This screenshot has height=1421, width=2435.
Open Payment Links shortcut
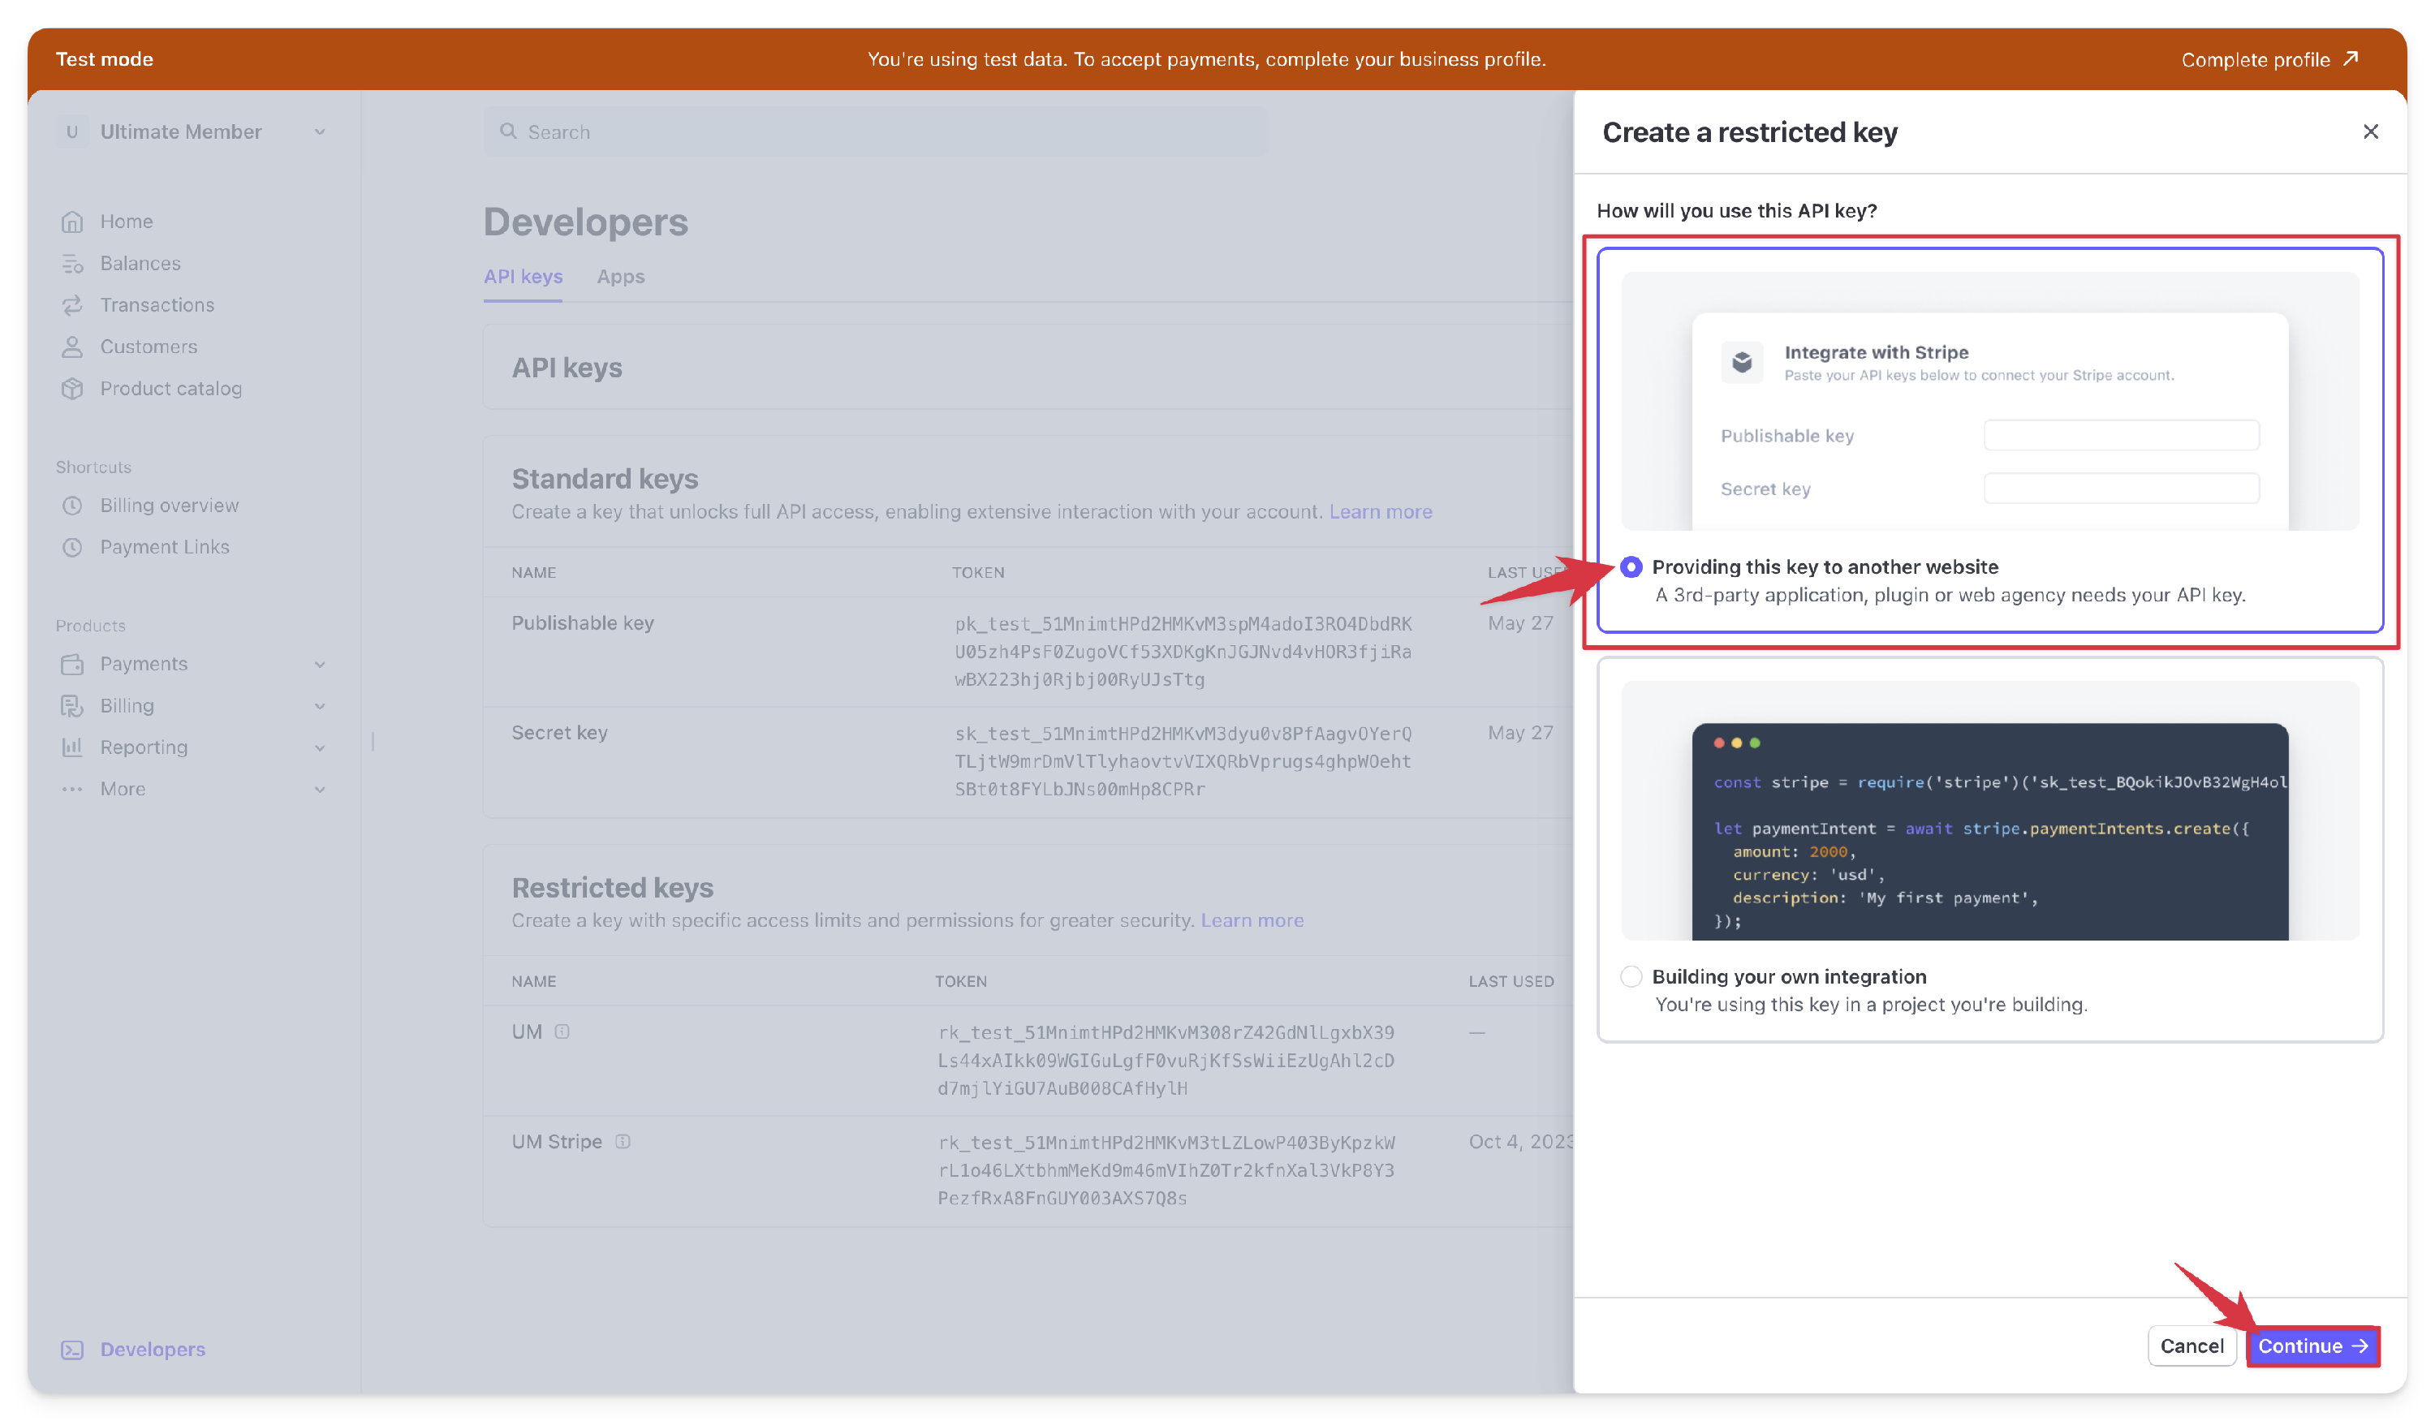coord(164,547)
